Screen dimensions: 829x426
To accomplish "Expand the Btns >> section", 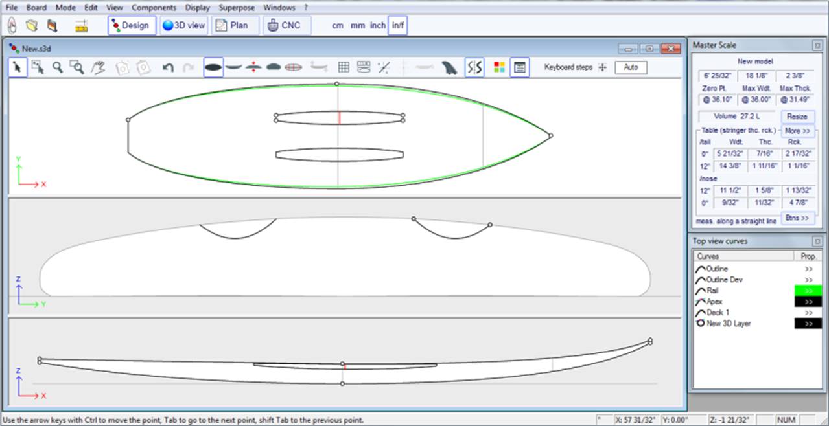I will tap(797, 218).
